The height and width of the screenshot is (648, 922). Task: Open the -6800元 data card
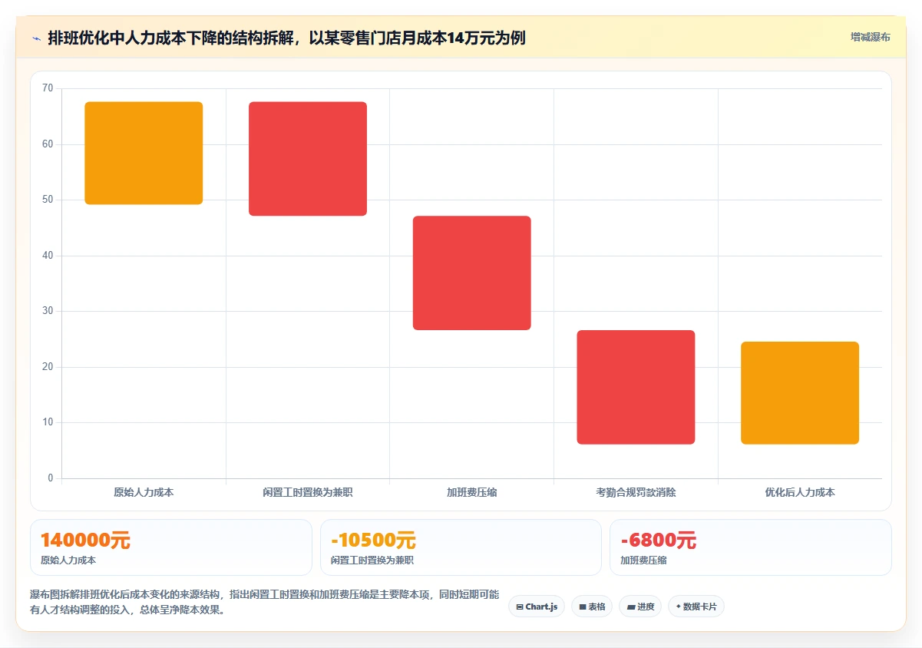tap(751, 547)
